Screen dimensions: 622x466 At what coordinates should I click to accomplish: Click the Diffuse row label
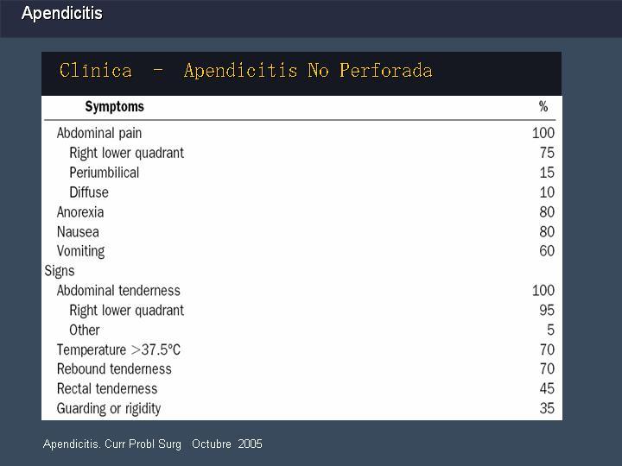[89, 192]
